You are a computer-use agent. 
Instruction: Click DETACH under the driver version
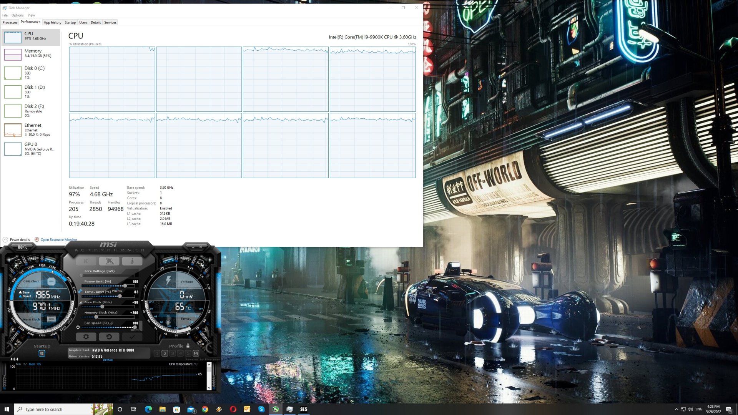coord(108,360)
